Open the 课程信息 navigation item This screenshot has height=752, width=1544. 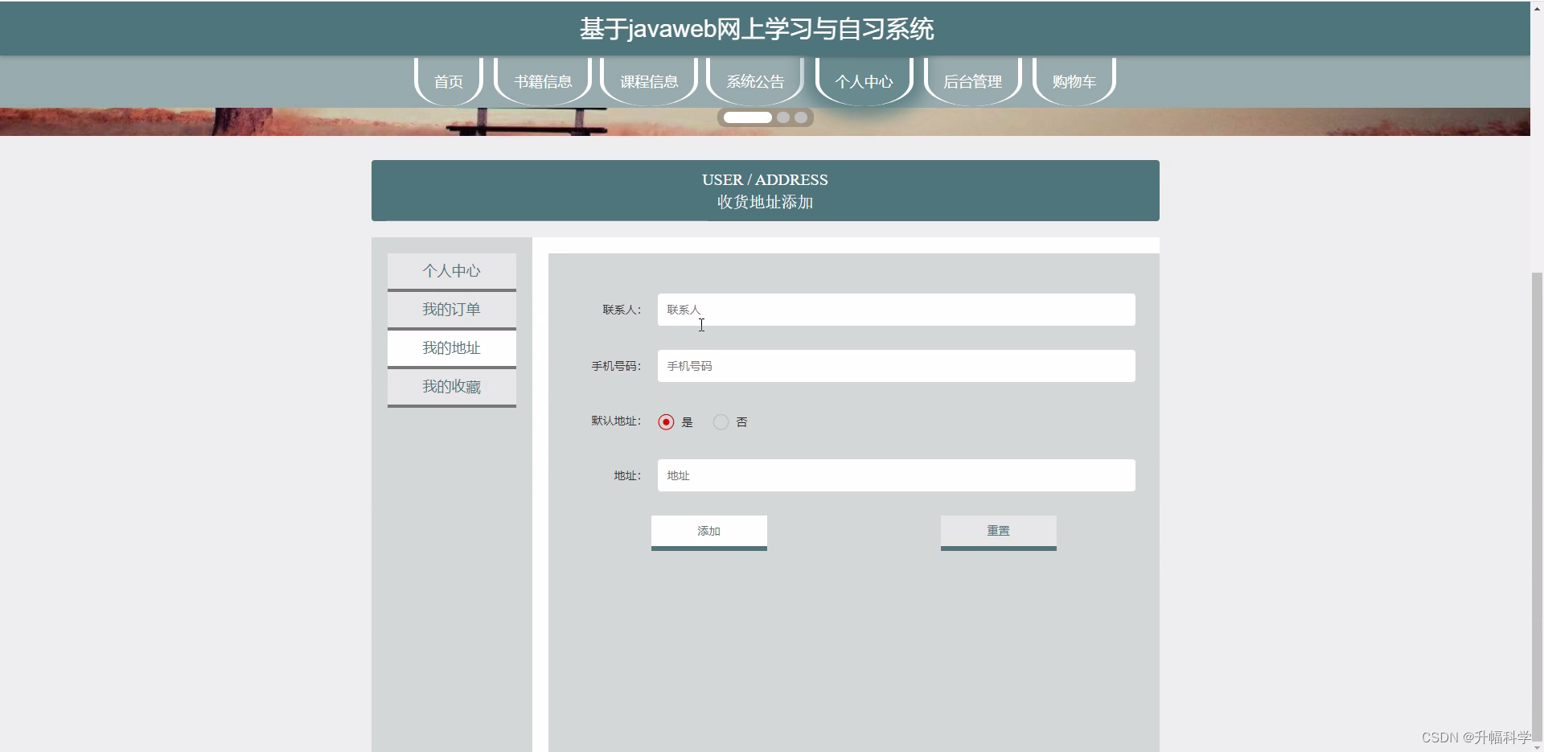pos(648,81)
